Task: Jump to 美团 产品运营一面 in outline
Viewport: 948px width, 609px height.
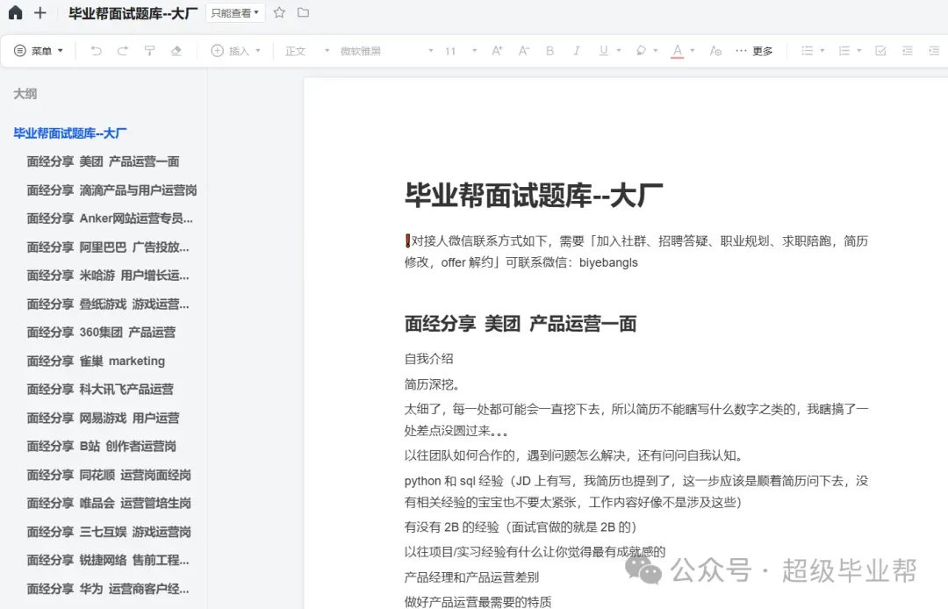Action: (103, 161)
